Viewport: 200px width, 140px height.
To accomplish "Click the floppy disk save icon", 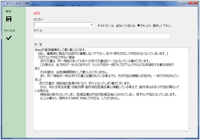I will click(x=9, y=19).
